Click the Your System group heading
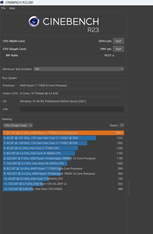153x234 pixels. tap(9, 78)
